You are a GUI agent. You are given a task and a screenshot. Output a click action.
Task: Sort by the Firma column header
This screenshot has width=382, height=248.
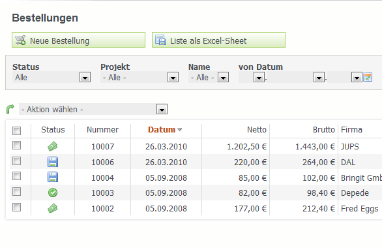(351, 129)
